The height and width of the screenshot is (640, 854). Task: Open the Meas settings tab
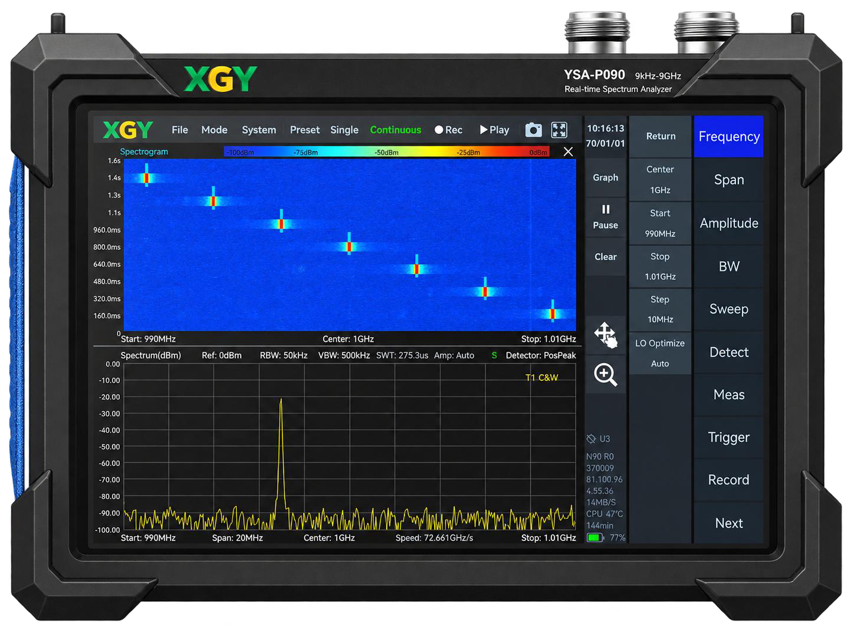(729, 395)
